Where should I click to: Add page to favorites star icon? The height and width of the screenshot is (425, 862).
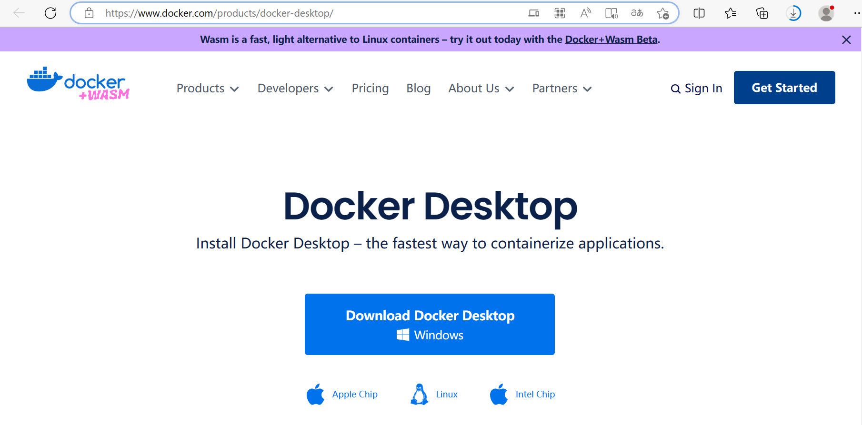(x=663, y=13)
